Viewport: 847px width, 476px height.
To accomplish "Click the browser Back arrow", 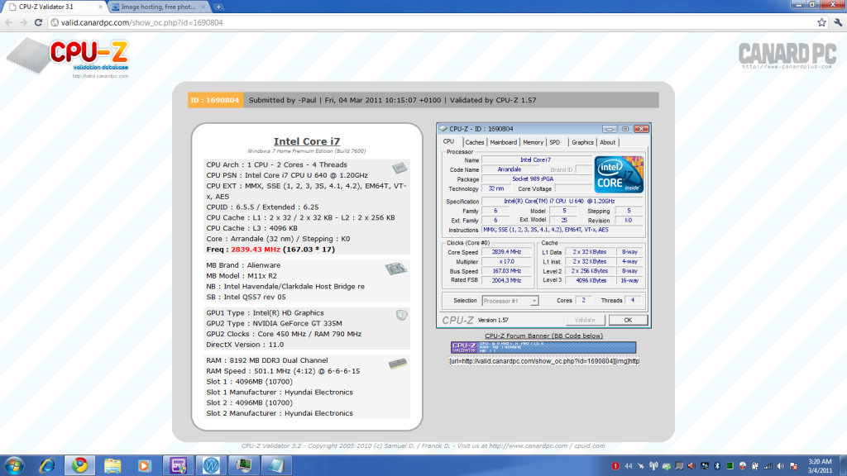I will click(x=8, y=22).
